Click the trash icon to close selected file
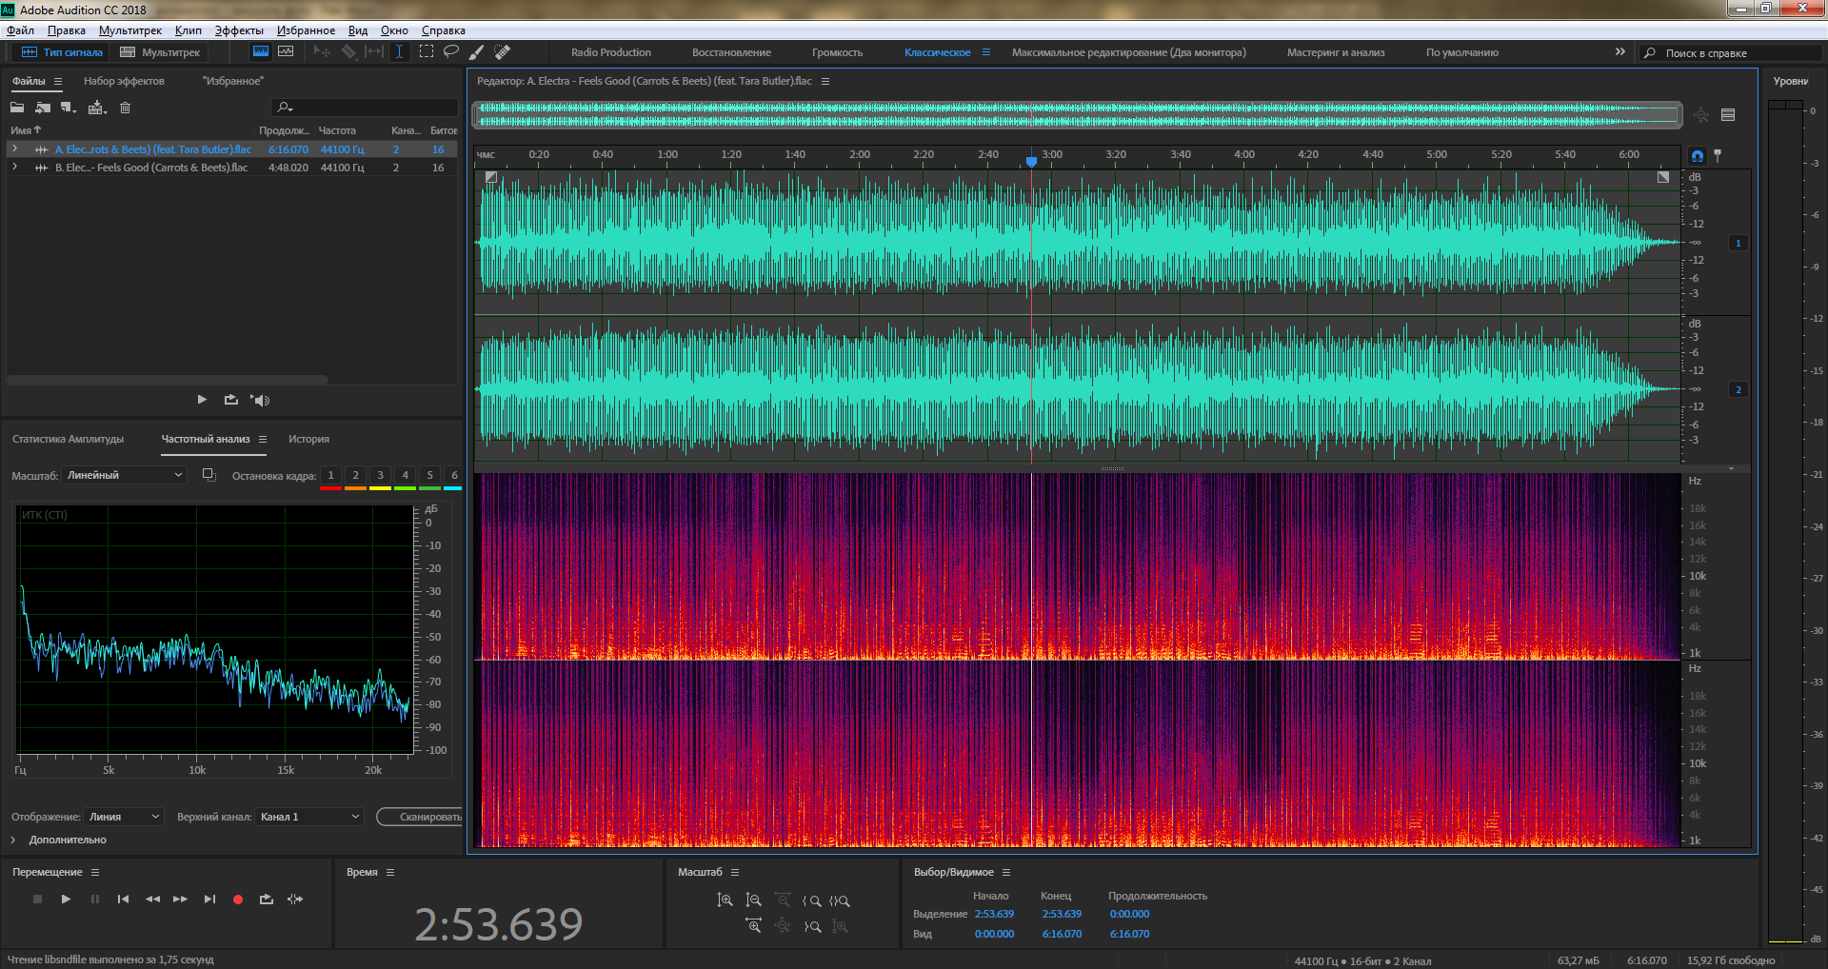Viewport: 1828px width, 969px height. click(x=125, y=108)
